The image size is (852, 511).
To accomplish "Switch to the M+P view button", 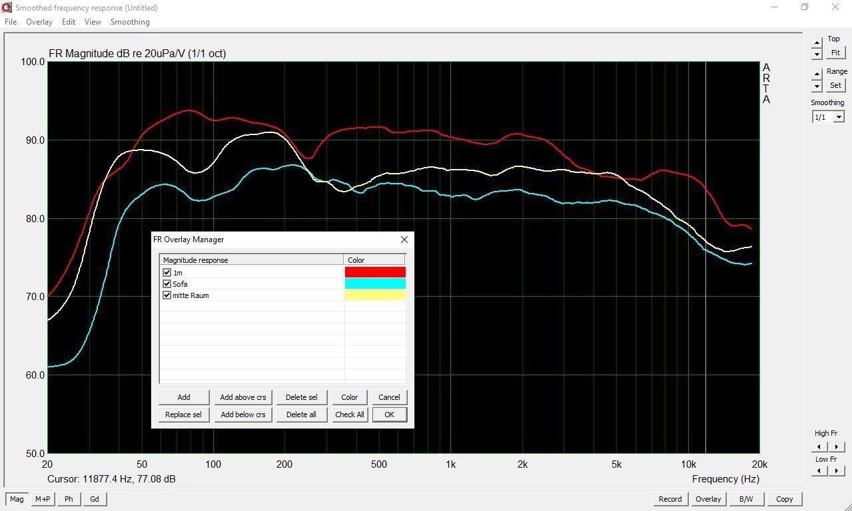I will 43,499.
